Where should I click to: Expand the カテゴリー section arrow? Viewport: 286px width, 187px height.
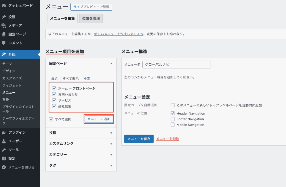point(111,155)
